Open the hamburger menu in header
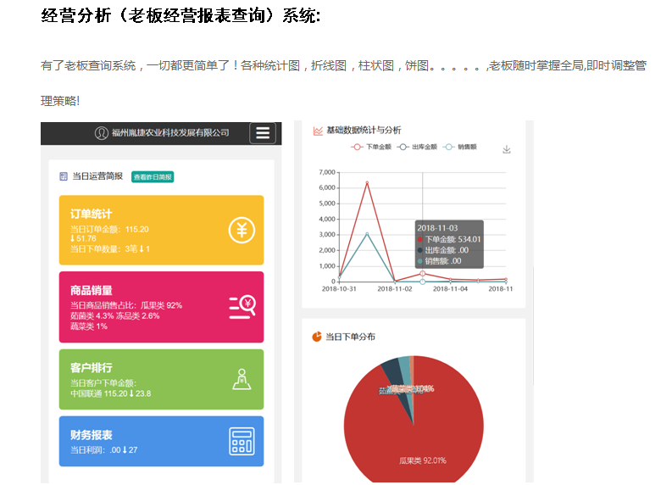 [263, 133]
